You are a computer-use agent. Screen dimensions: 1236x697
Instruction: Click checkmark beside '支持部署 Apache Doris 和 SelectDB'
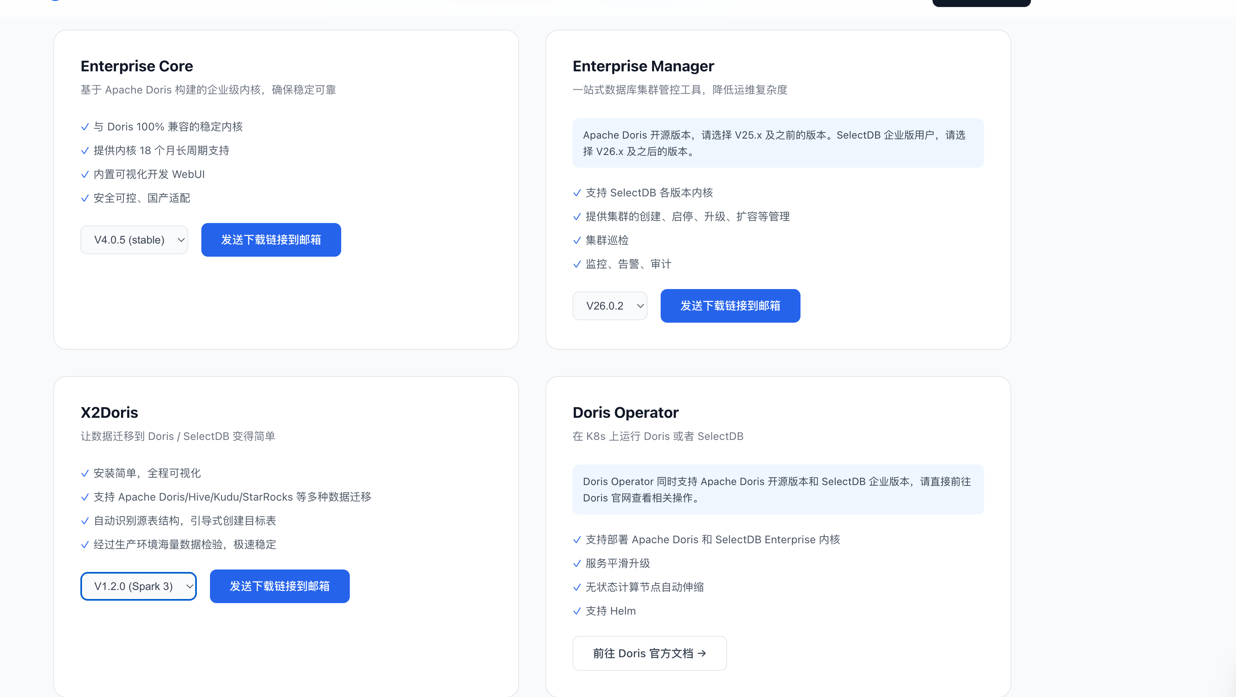coord(577,540)
